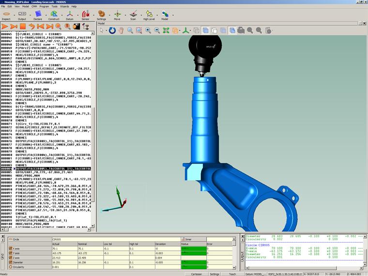Screen dimensions: 368x276
Task: Open dropdown arrow next to Construct
Action: [x=61, y=15]
